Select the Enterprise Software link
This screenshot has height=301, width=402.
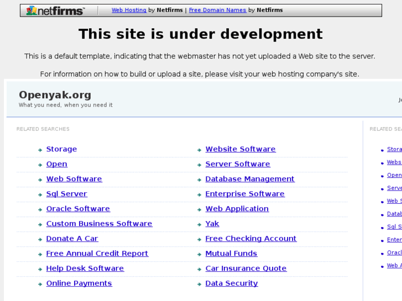point(245,194)
